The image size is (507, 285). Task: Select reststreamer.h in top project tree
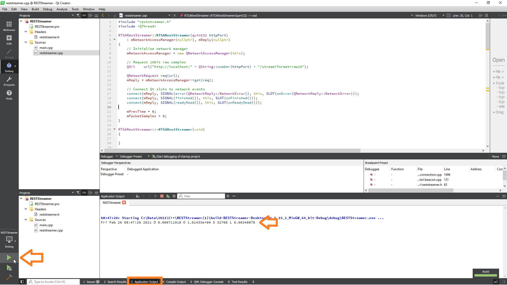(49, 37)
